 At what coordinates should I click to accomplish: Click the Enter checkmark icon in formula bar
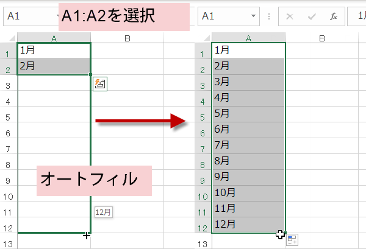pyautogui.click(x=311, y=16)
